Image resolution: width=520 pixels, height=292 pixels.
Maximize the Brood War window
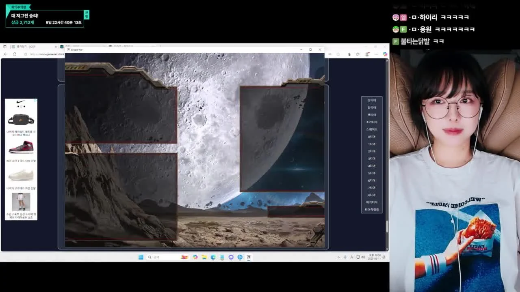(310, 49)
